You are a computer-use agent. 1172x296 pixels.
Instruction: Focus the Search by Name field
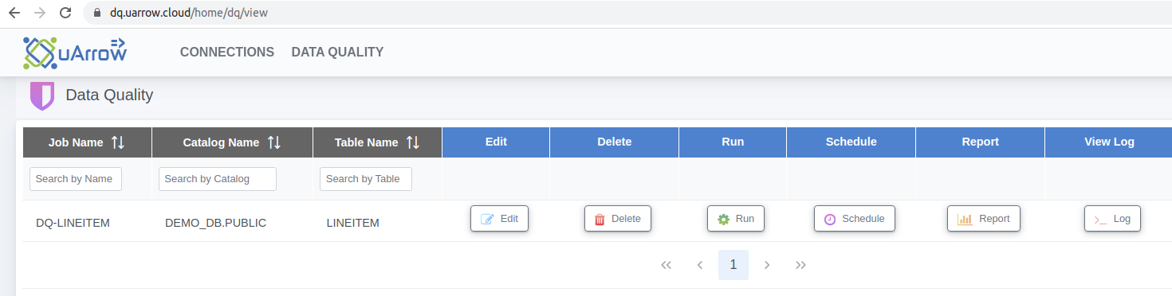(x=76, y=179)
